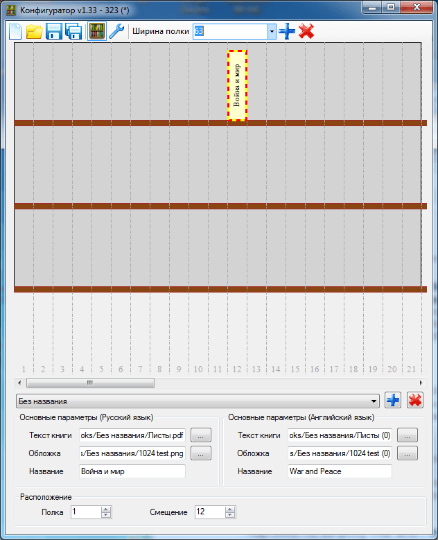Open settings with the wrench icon
Viewport: 438px width, 540px height.
116,31
